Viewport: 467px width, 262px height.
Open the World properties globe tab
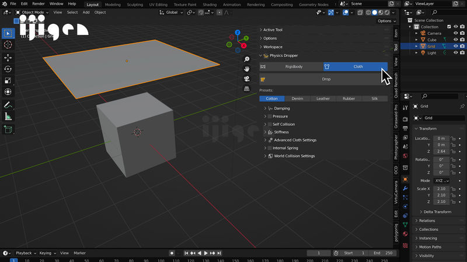point(405,156)
